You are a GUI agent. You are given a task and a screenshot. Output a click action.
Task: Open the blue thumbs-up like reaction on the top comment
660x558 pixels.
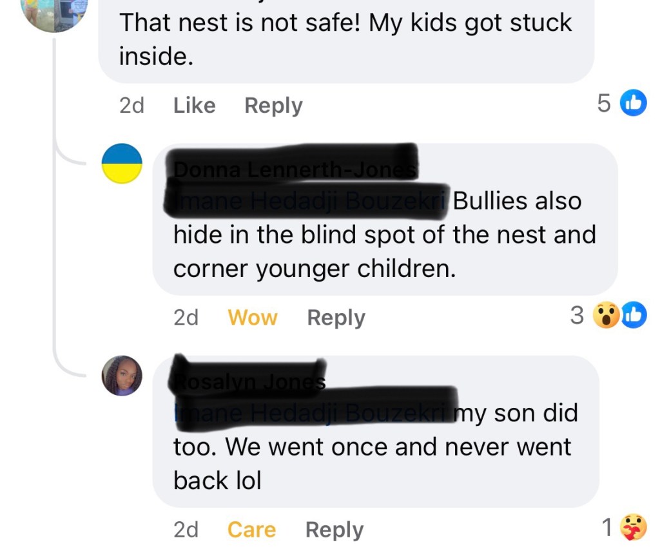coord(634,102)
